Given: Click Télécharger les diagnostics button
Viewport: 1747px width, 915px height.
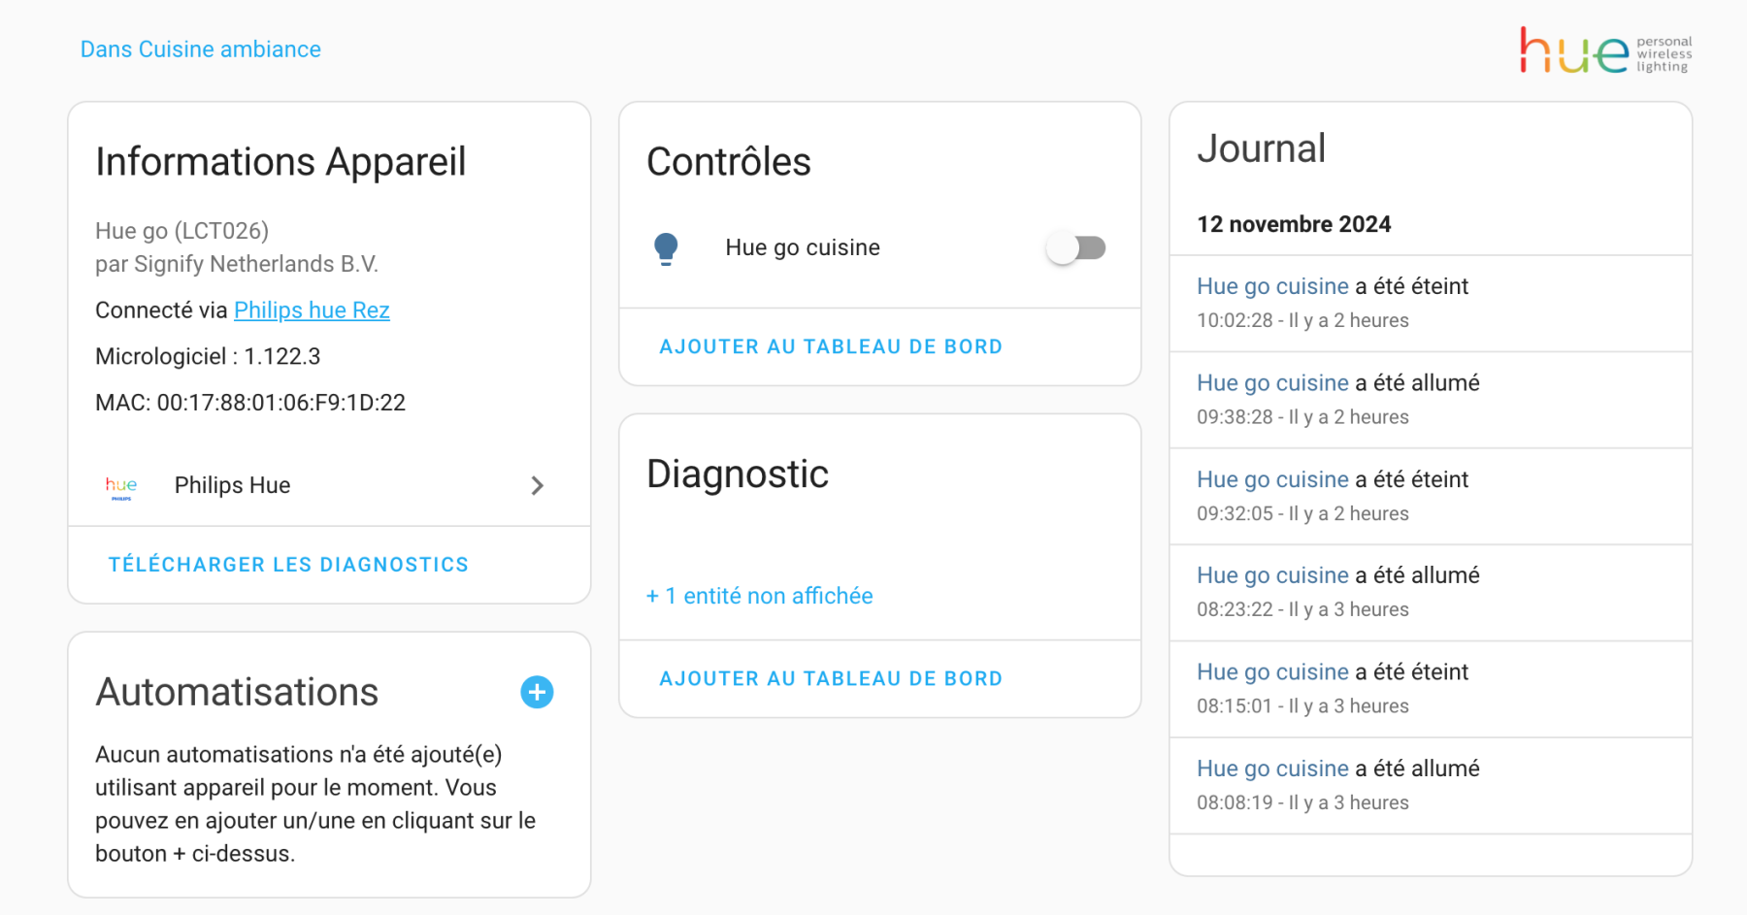Looking at the screenshot, I should tap(288, 565).
